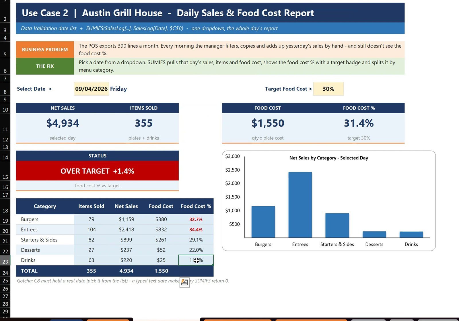
Task: Click the OVER TARGET +1.4% status cell
Action: tap(97, 171)
